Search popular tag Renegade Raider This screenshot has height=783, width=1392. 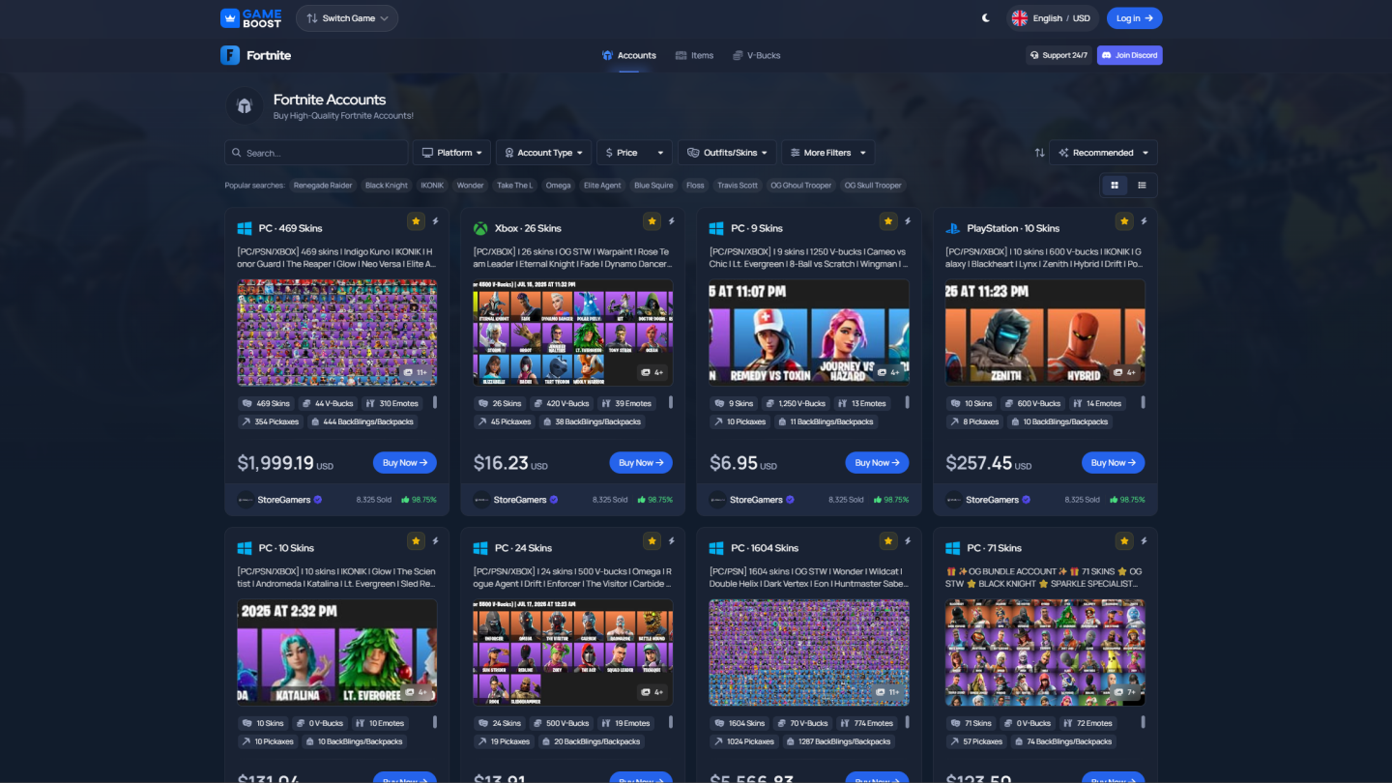tap(323, 186)
